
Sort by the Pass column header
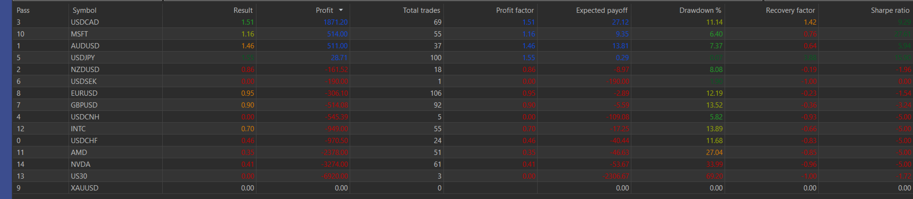[23, 10]
